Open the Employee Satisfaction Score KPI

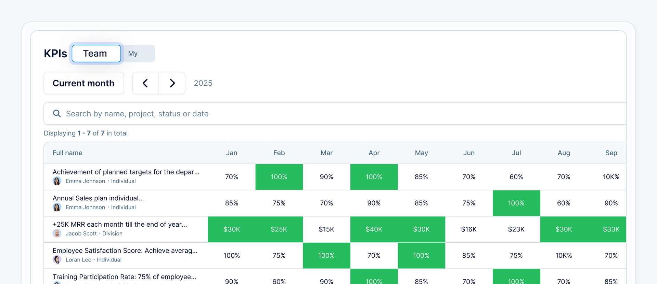[x=125, y=251]
